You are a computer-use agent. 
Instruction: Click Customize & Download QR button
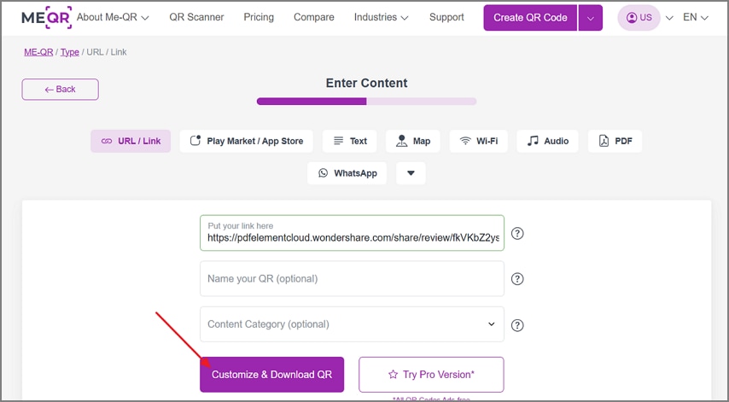(272, 375)
